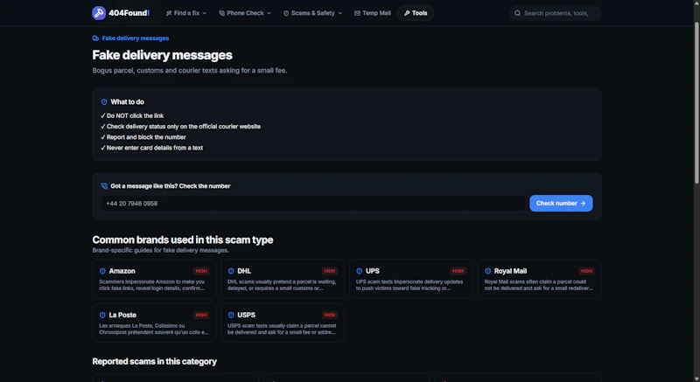Click the HIGH badge on DHL card
This screenshot has height=382, width=700.
330,271
